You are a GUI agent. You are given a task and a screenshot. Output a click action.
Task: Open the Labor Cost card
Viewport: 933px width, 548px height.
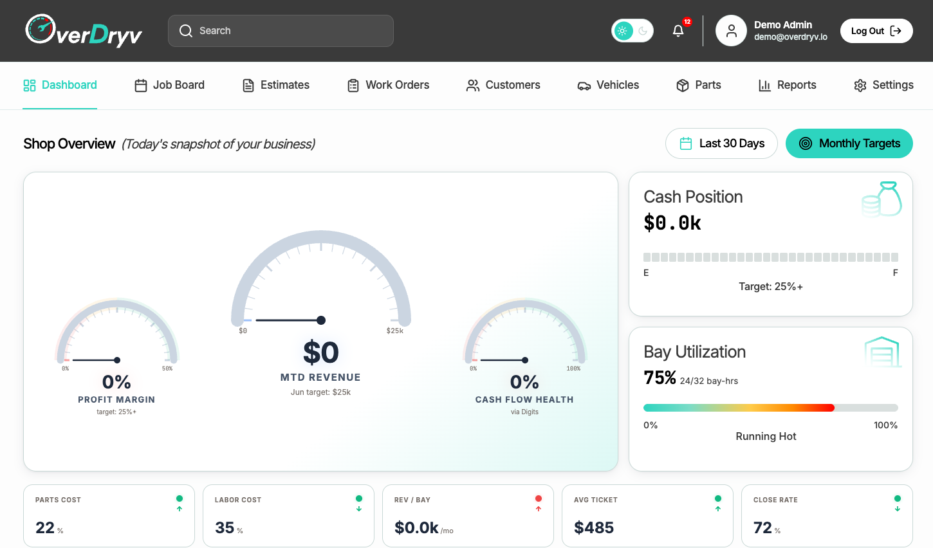click(288, 516)
